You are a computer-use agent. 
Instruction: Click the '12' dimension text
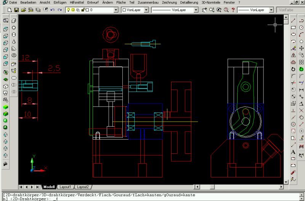[26, 57]
